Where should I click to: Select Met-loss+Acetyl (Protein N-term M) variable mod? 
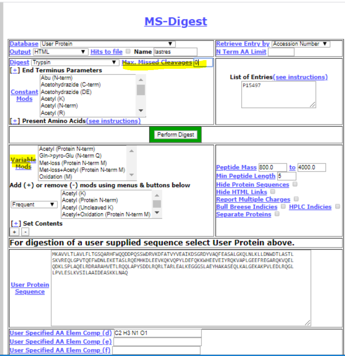[x=82, y=170]
